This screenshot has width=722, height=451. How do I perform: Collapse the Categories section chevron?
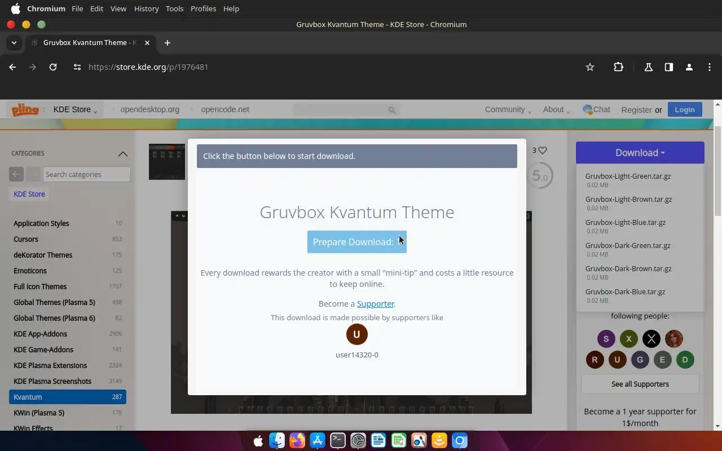click(x=122, y=153)
